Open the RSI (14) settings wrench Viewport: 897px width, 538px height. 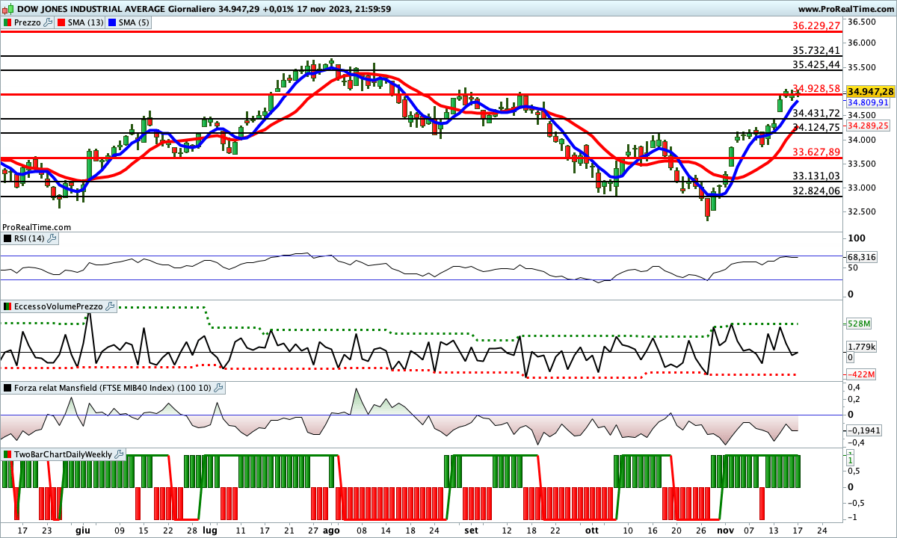tap(52, 238)
